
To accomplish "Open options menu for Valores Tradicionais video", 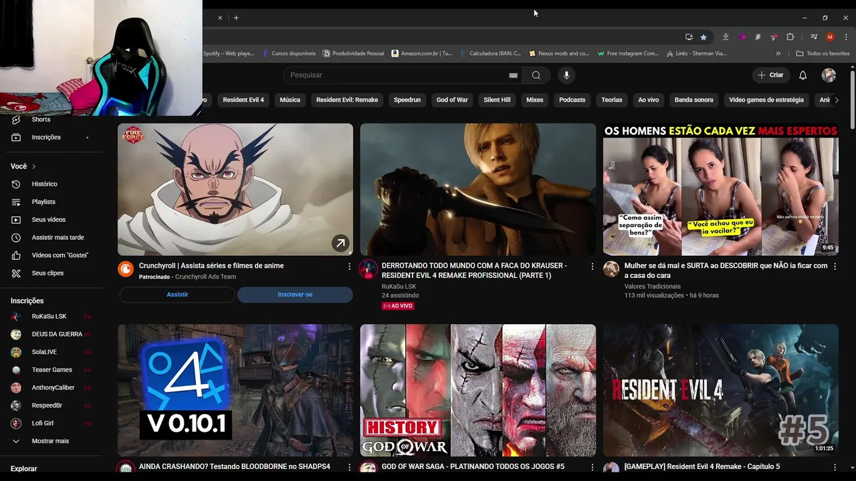I will pos(835,267).
